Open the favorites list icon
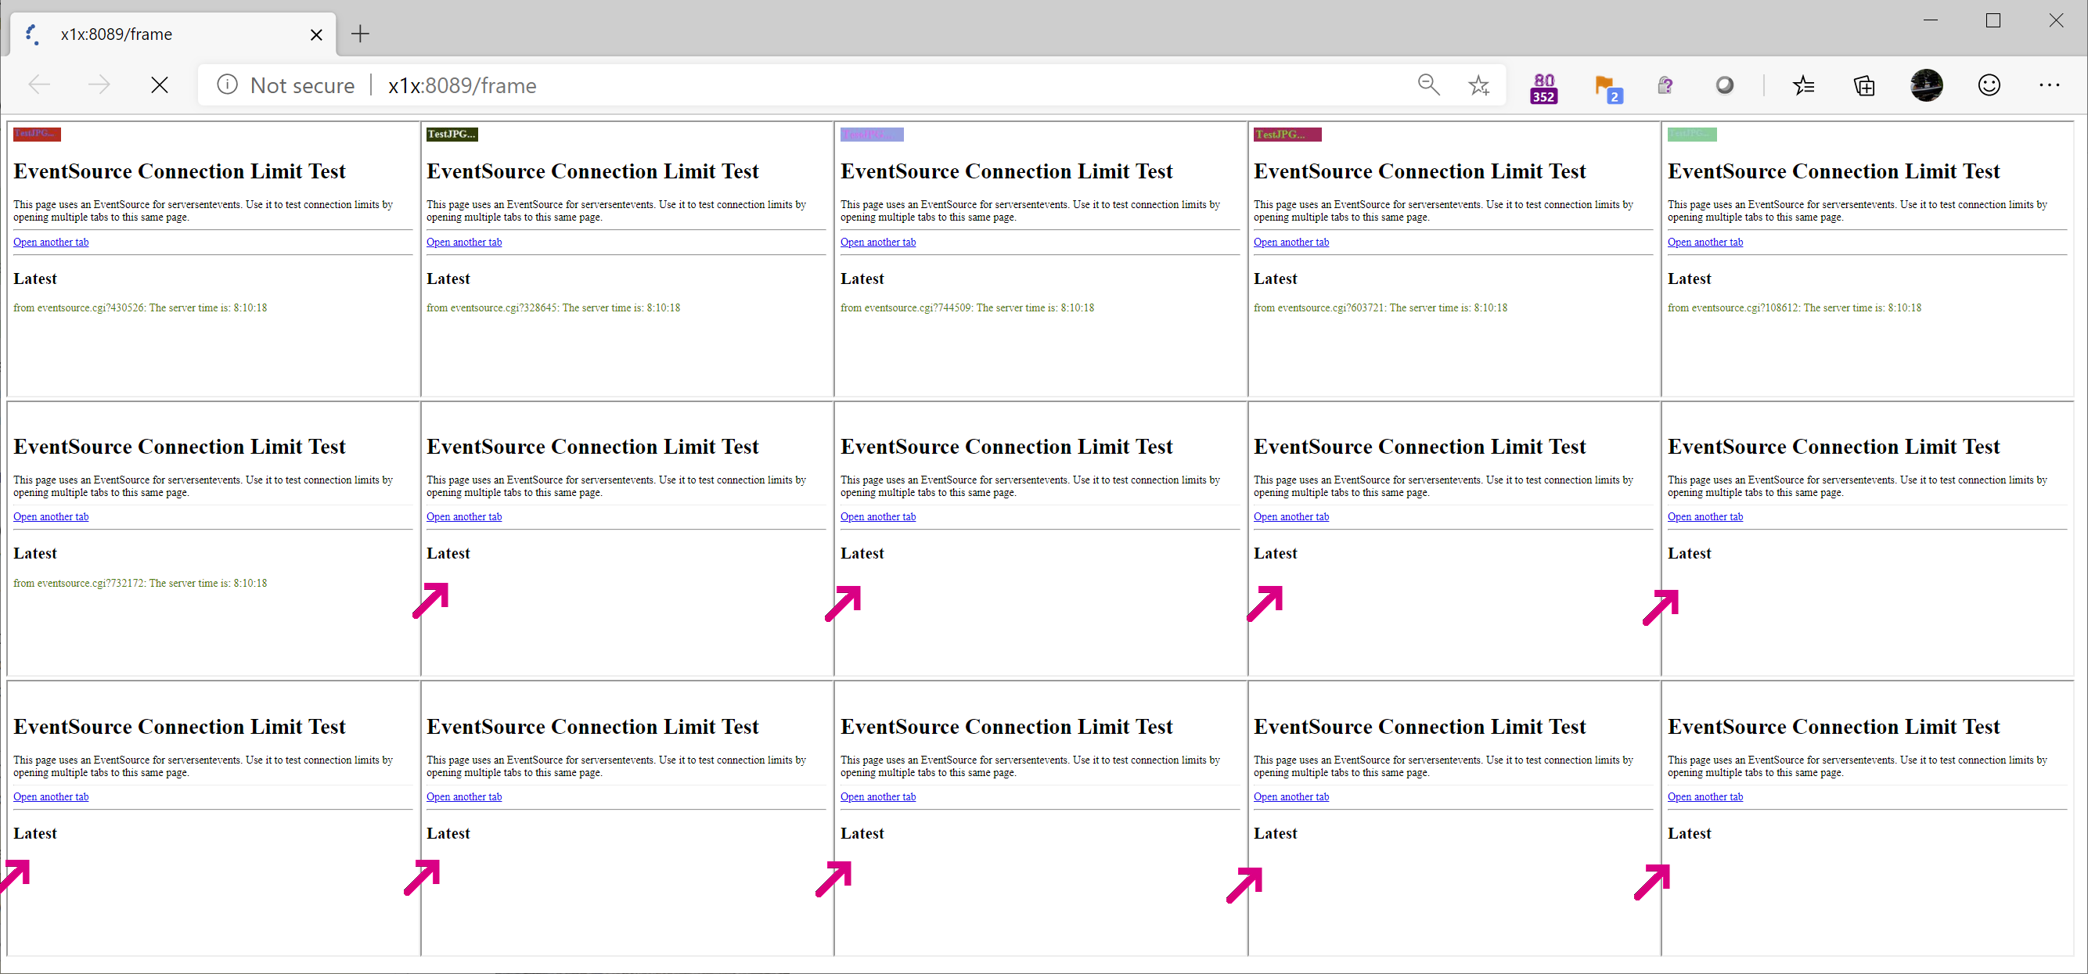 (x=1803, y=85)
